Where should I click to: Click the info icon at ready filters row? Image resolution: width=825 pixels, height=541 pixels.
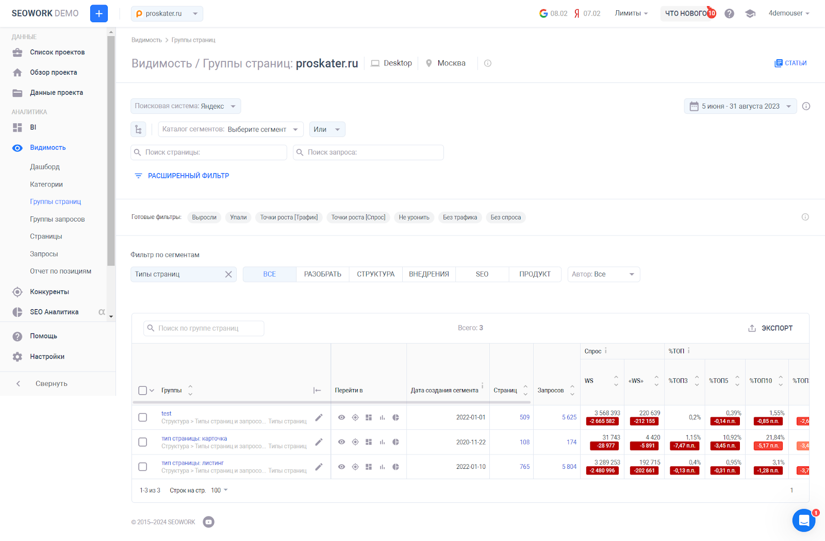pos(805,217)
